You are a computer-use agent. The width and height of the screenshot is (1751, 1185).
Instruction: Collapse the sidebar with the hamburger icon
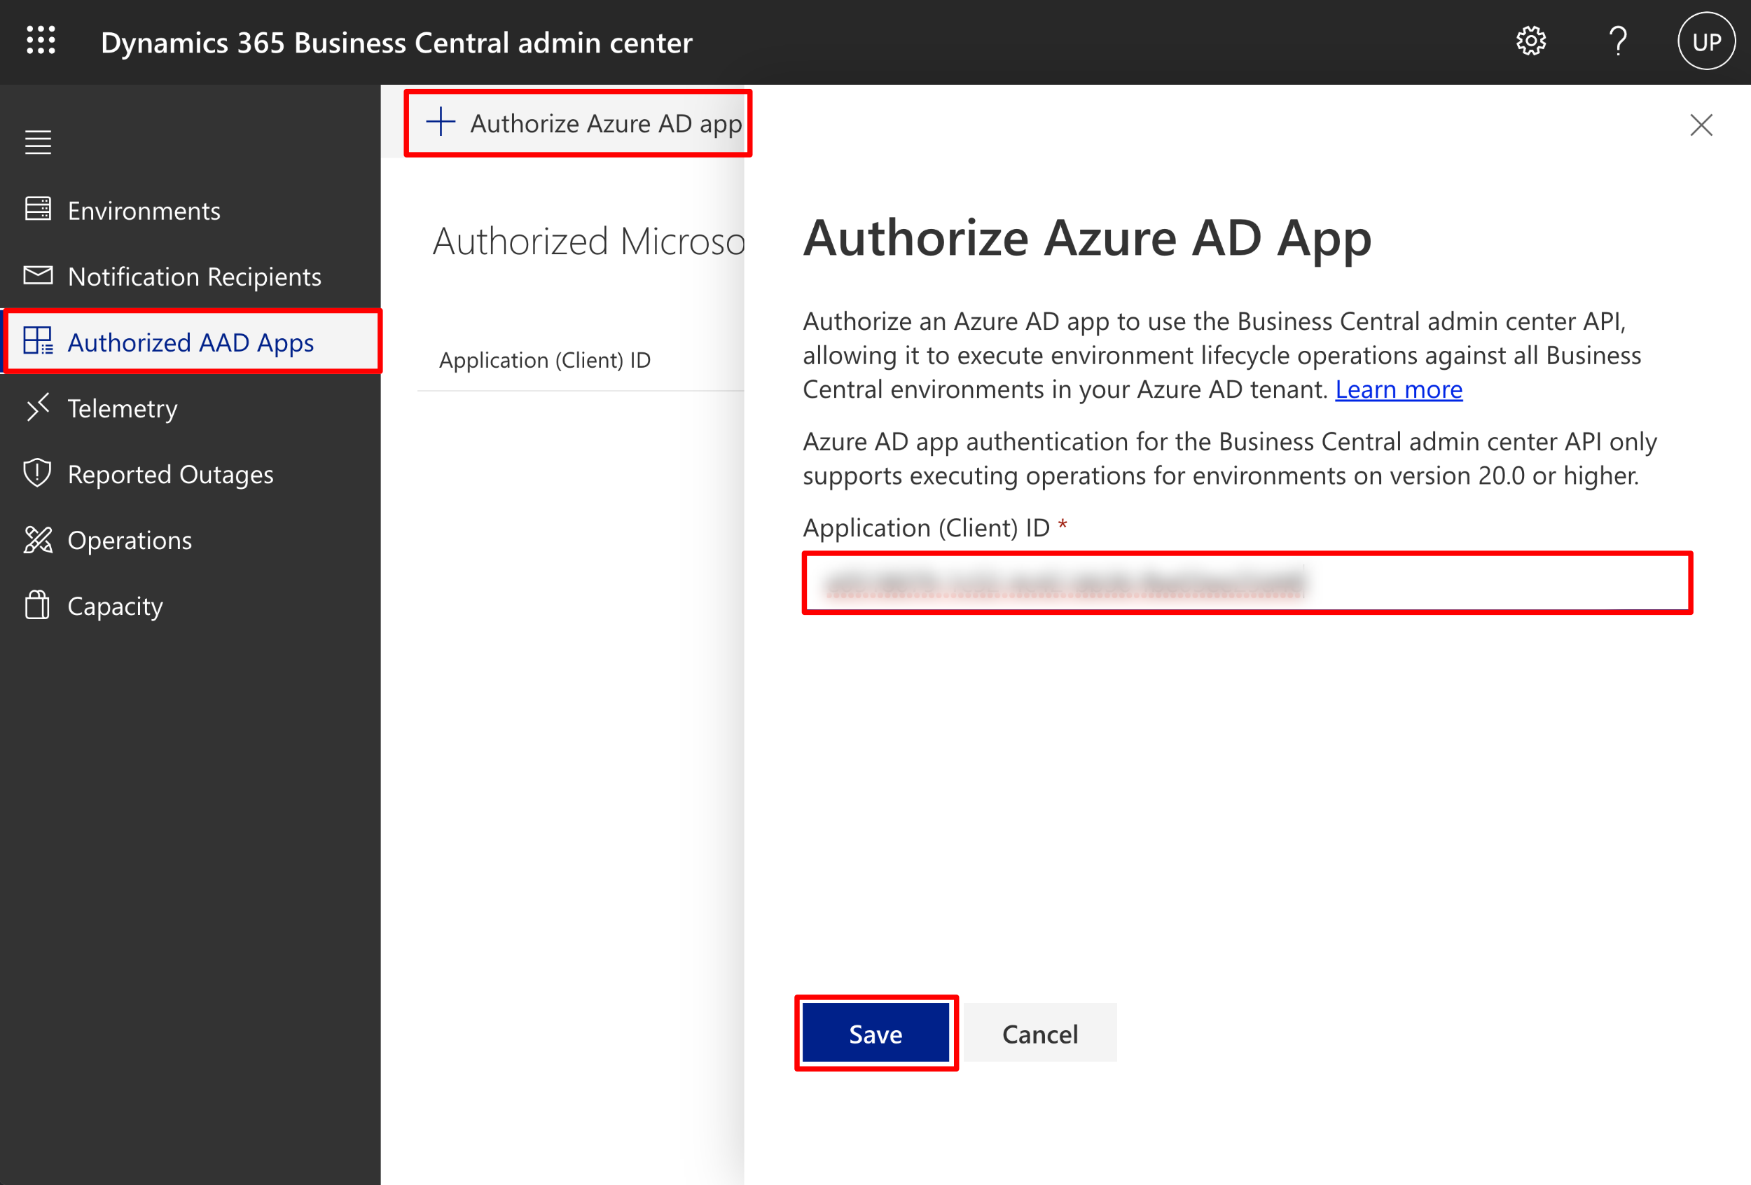point(38,142)
